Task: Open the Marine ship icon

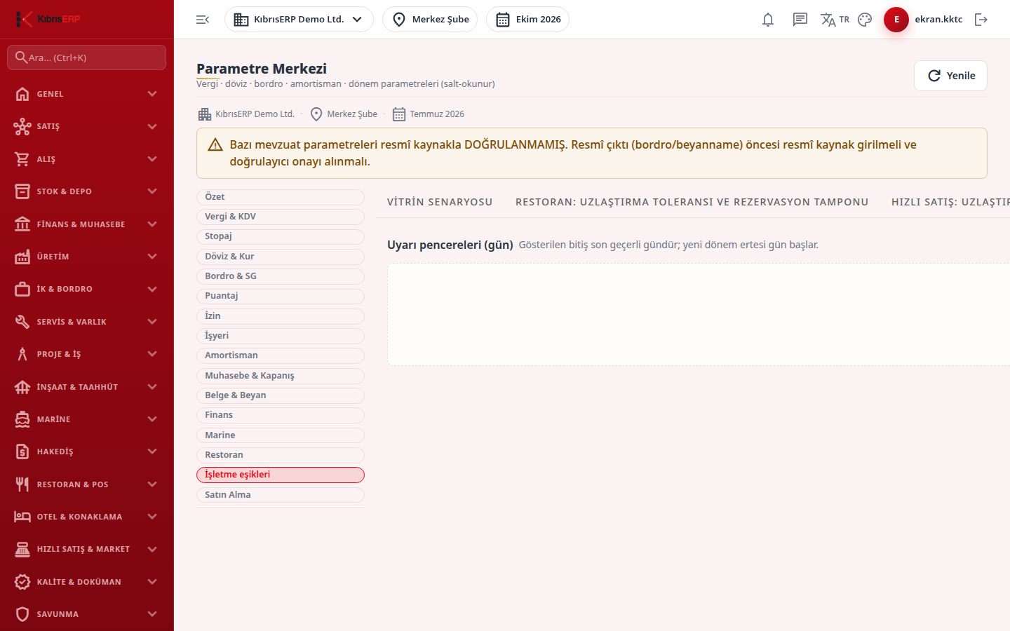Action: click(22, 419)
